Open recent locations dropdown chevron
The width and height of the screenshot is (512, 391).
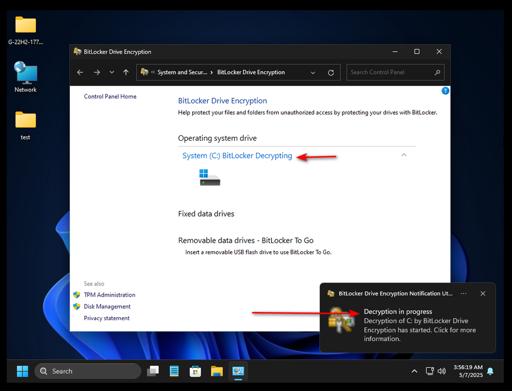(111, 72)
